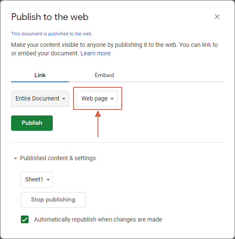Image resolution: width=235 pixels, height=239 pixels.
Task: Click the dropdown arrow next to Entire Document
Action: coord(64,99)
